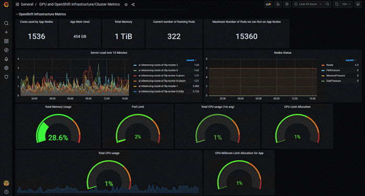Click the 322 running pods value
Viewport: 365px width, 196px height.
pos(174,37)
